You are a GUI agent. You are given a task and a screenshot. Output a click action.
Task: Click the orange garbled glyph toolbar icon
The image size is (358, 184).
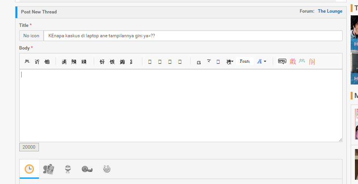pos(312,61)
